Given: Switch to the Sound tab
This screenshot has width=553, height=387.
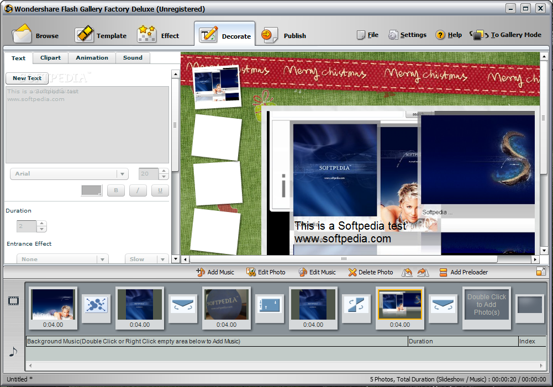Looking at the screenshot, I should pos(133,58).
